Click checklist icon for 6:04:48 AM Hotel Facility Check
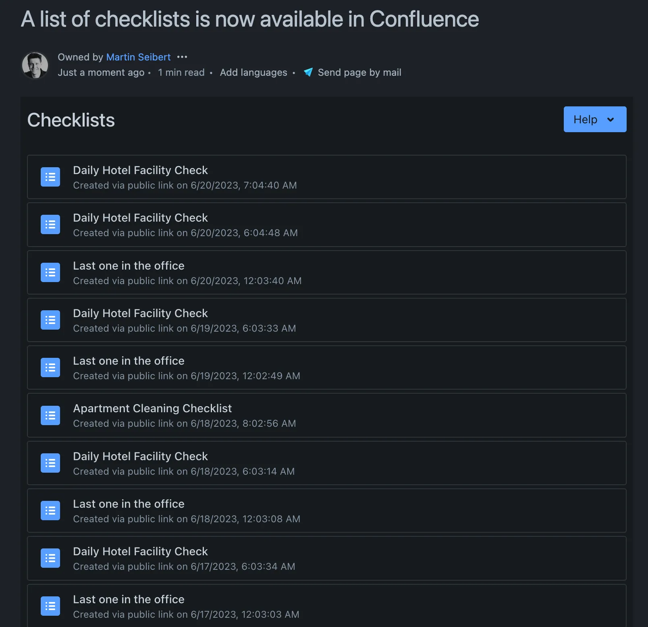 [x=50, y=224]
